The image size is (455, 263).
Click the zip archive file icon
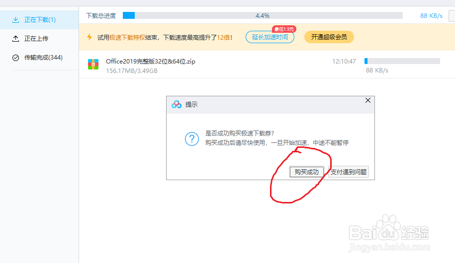tap(93, 64)
